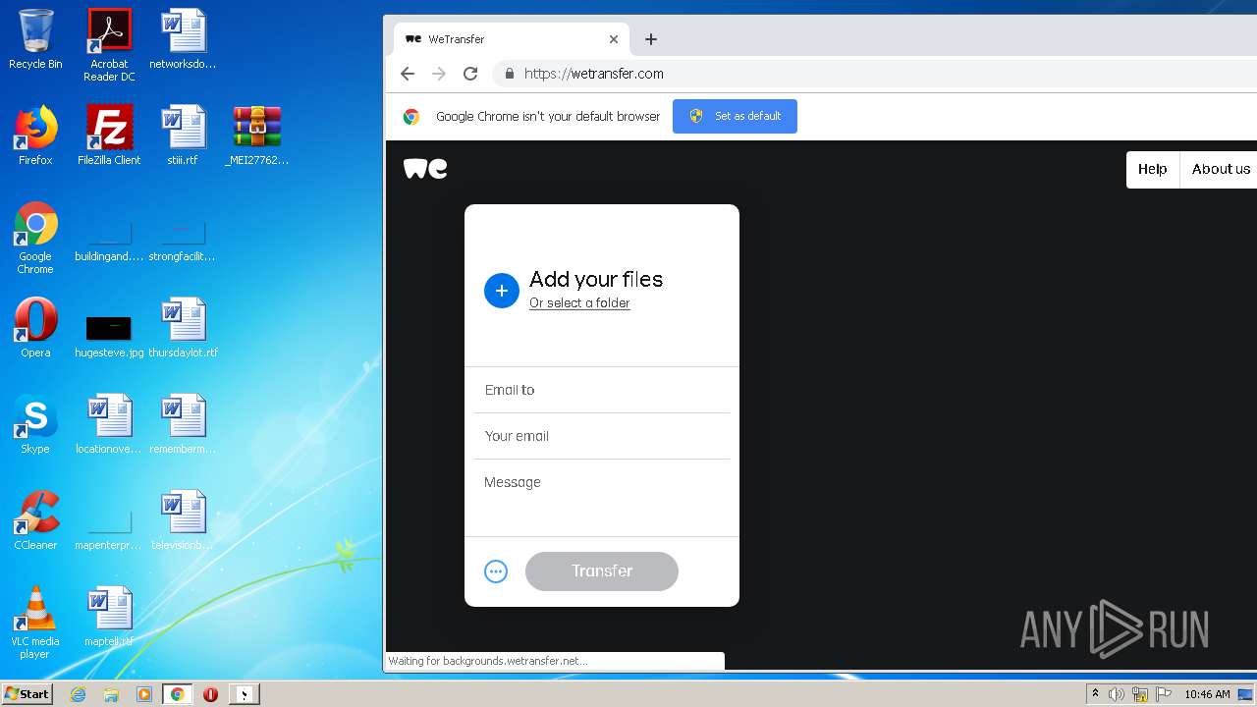Open the About us menu item
Image resolution: width=1257 pixels, height=707 pixels.
[1221, 169]
